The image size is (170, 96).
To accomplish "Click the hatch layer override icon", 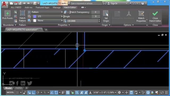I will click(x=65, y=12).
